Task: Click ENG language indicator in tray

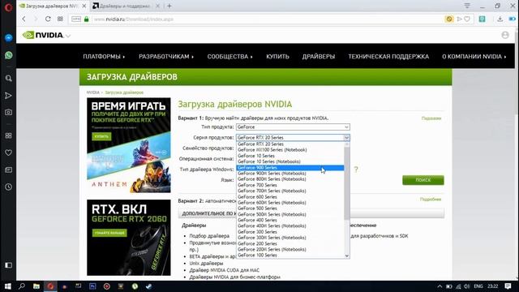Action: pyautogui.click(x=478, y=286)
